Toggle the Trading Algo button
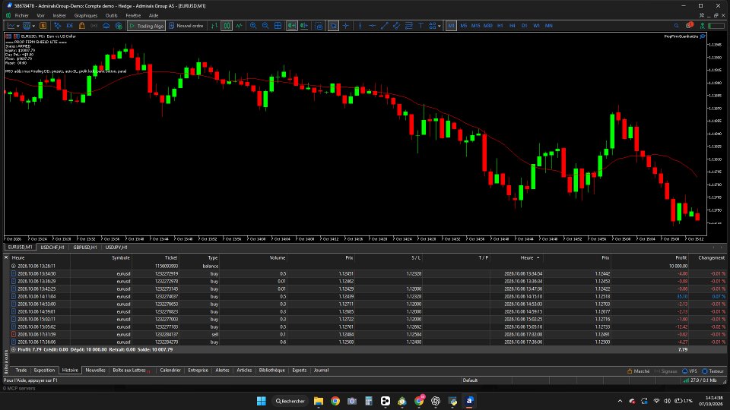This screenshot has height=410, width=730. click(146, 26)
